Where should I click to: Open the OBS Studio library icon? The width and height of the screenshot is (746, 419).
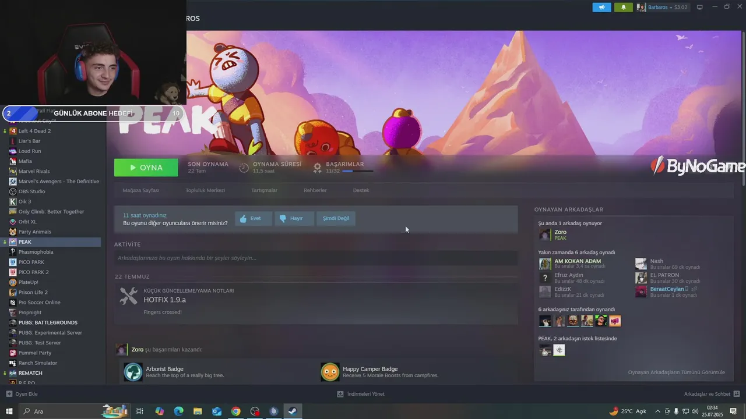tap(13, 191)
